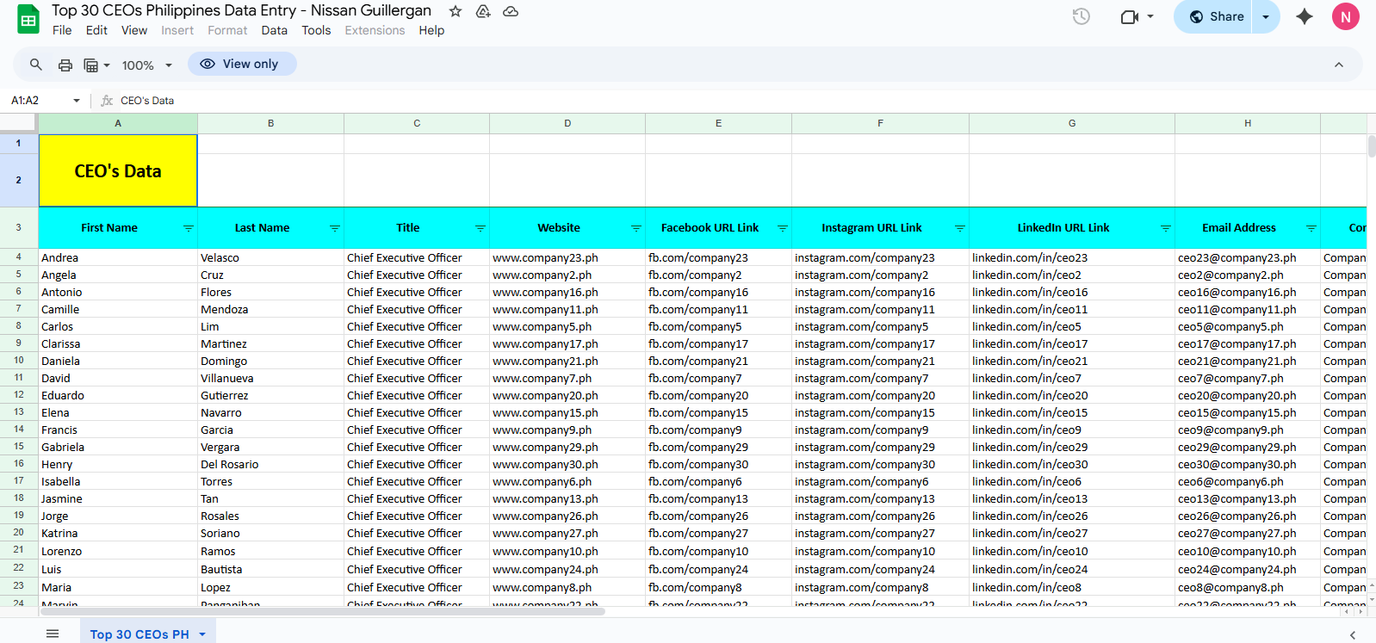Click the Share button
The width and height of the screenshot is (1376, 643).
1216,16
